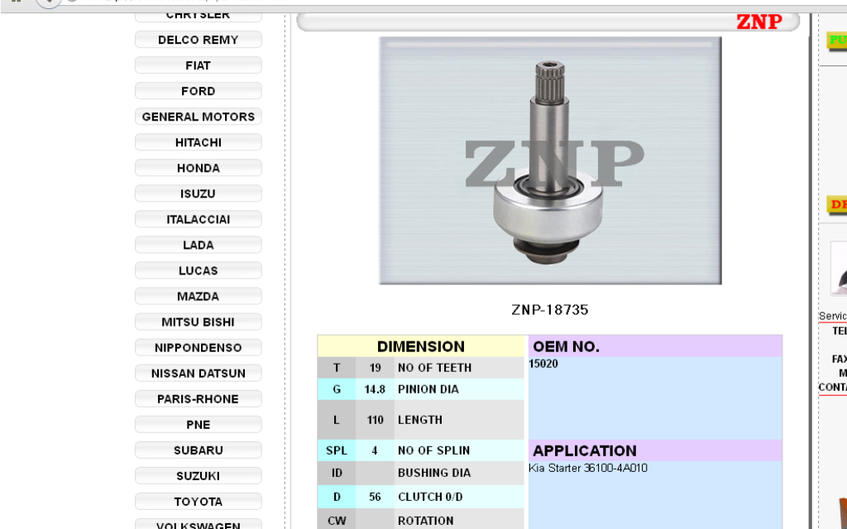Open the DELCO REMY brand category
Screen dimensions: 847x529
[199, 40]
